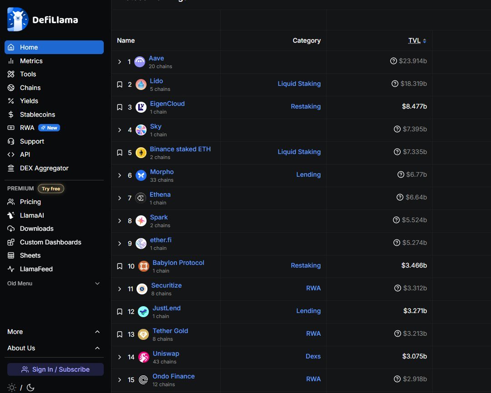Click the Babylon Protocol logo
The height and width of the screenshot is (393, 491).
pyautogui.click(x=144, y=266)
